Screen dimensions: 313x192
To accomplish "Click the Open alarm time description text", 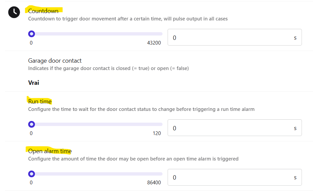I will [x=133, y=159].
